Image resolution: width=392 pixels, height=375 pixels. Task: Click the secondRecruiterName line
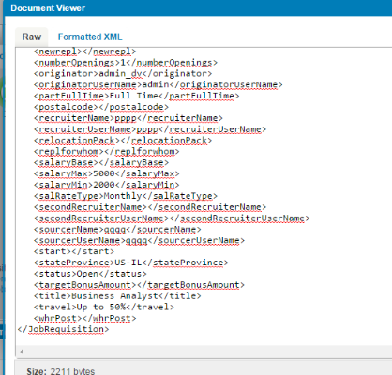(x=150, y=207)
